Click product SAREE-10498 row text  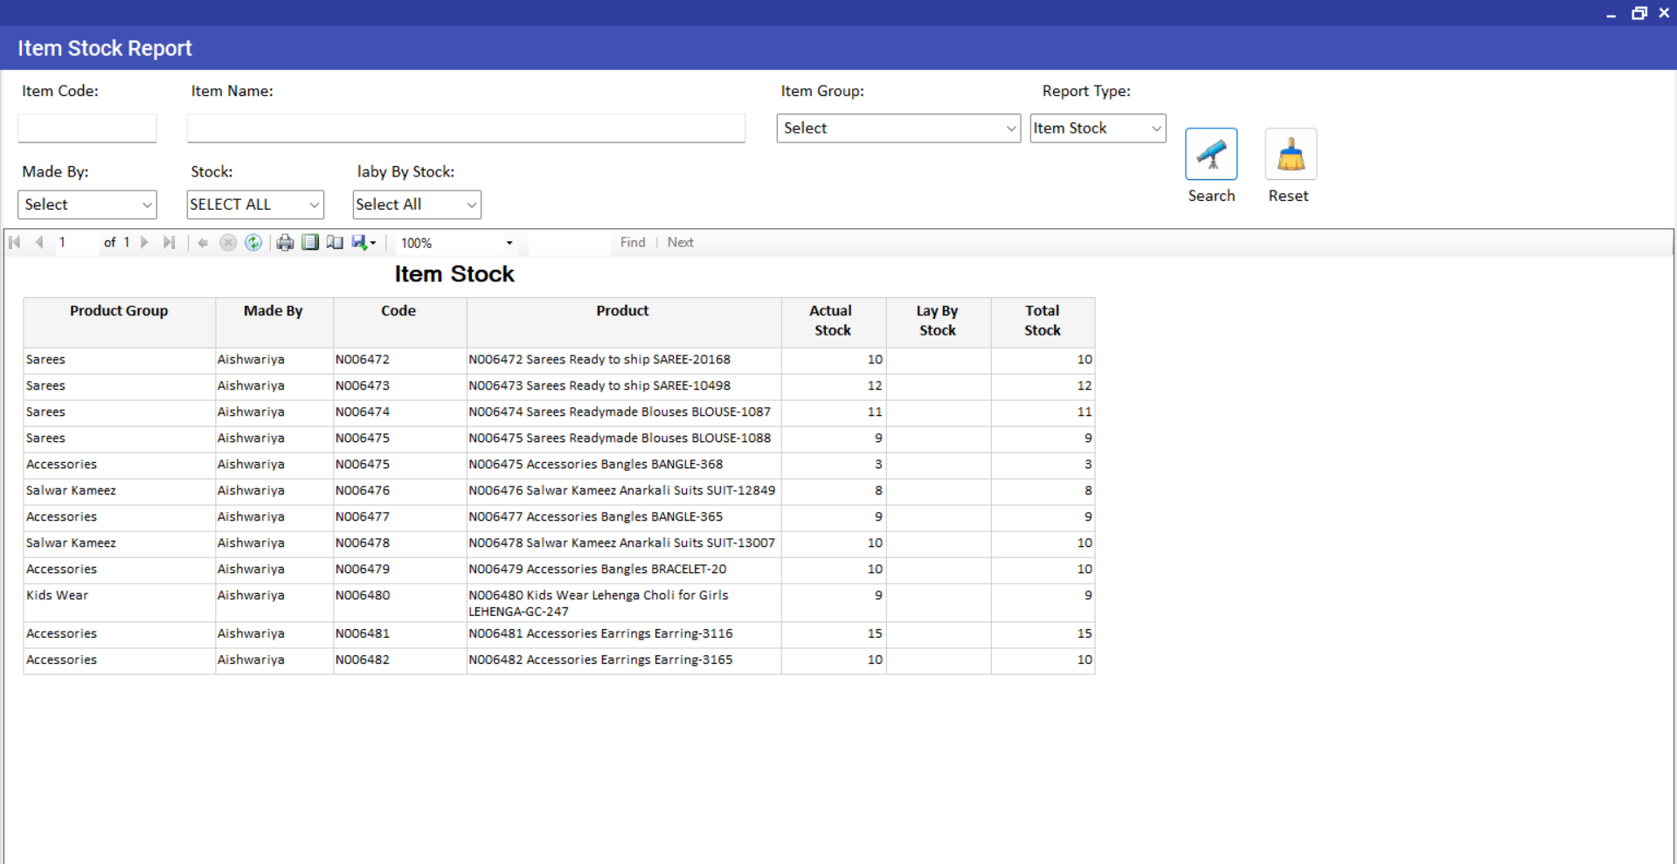(599, 386)
